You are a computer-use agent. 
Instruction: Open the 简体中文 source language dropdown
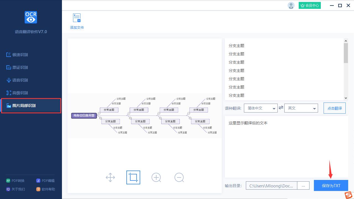click(261, 108)
